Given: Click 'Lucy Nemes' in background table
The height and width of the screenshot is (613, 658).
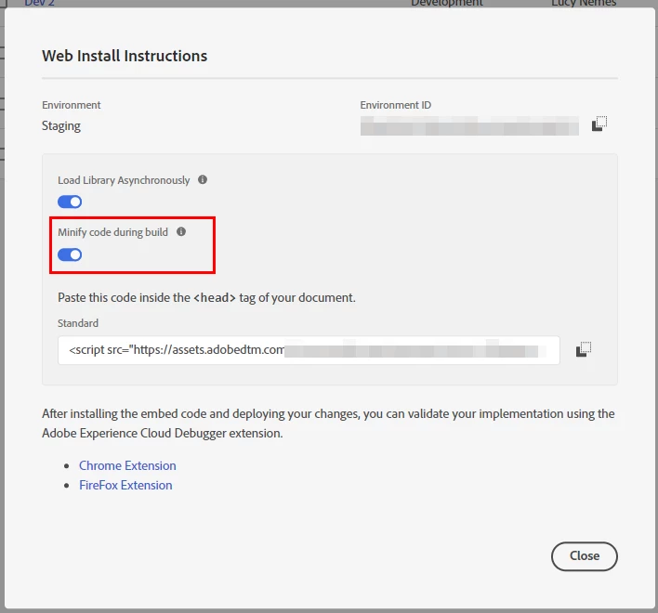Looking at the screenshot, I should (x=584, y=4).
